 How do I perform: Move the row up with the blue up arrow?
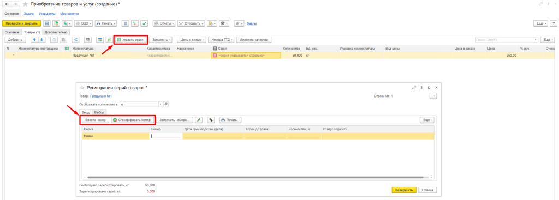[34, 39]
